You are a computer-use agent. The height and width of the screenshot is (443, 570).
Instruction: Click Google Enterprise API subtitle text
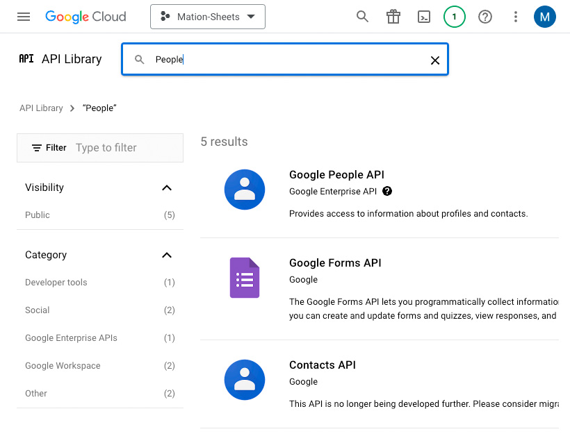point(333,192)
